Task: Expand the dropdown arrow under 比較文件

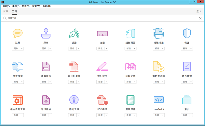Action: [x=135, y=82]
